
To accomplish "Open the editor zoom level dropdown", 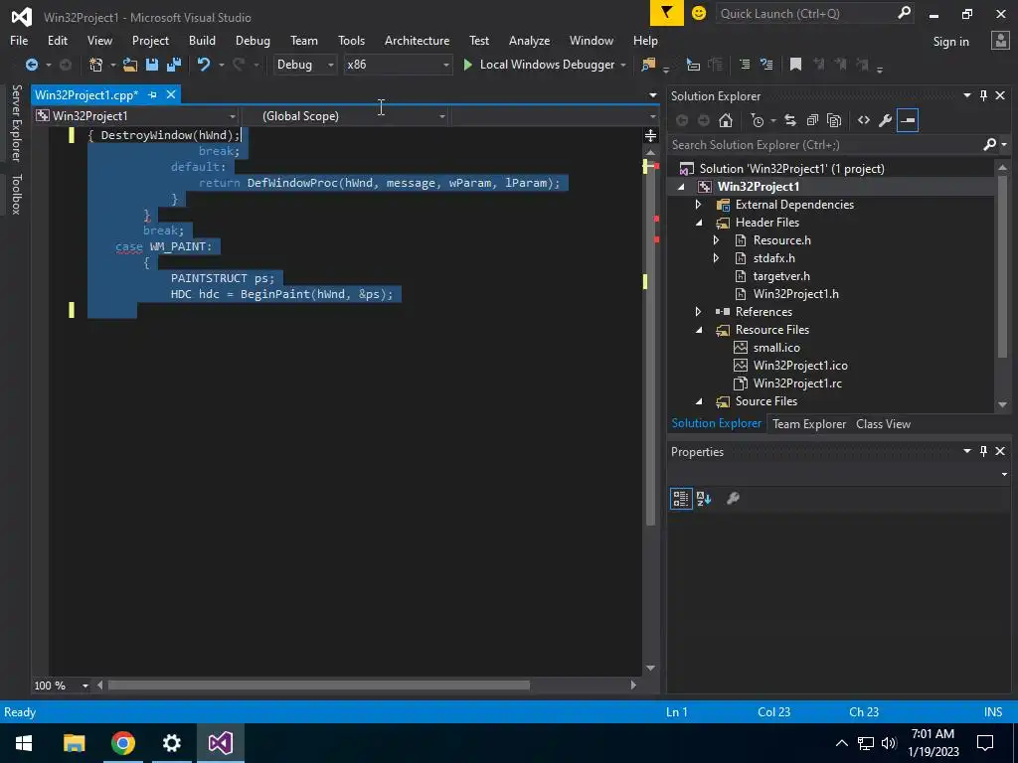I will click(85, 686).
